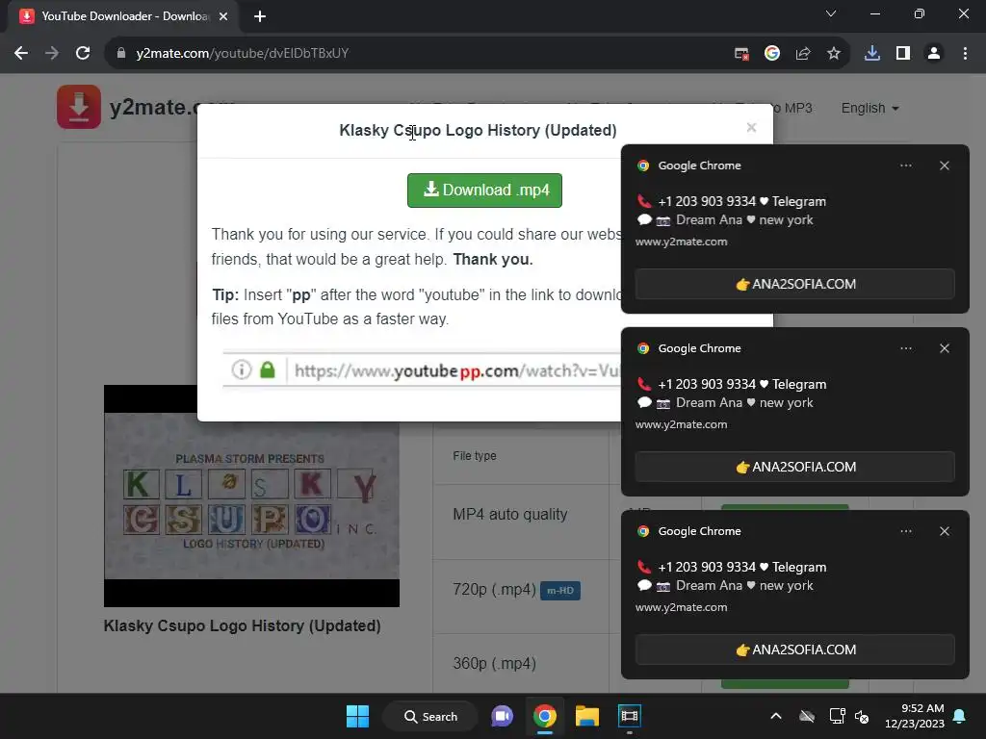This screenshot has height=739, width=986.
Task: Open the Google icon in address bar
Action: [x=772, y=54]
